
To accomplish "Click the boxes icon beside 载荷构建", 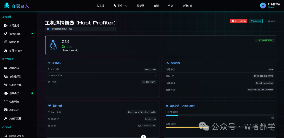I will click(49, 106).
